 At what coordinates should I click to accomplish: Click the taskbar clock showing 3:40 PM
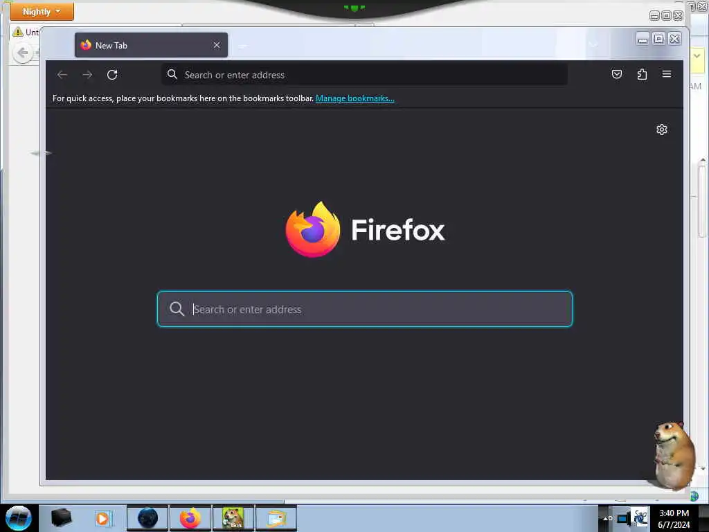674,518
